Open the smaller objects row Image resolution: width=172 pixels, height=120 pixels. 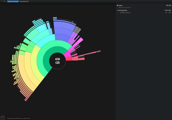tap(144, 13)
